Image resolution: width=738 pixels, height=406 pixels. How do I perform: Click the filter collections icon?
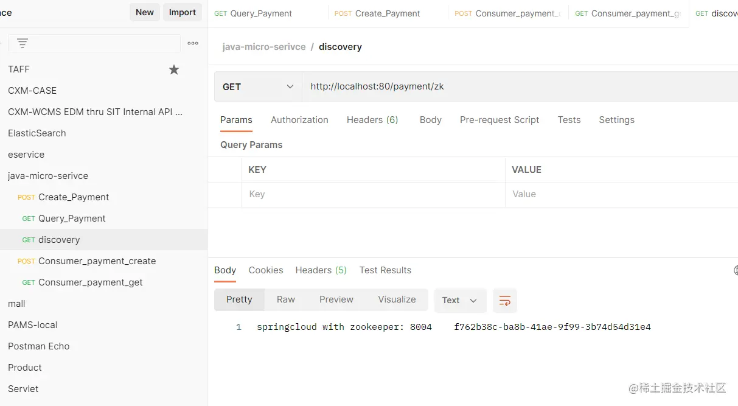[x=23, y=43]
